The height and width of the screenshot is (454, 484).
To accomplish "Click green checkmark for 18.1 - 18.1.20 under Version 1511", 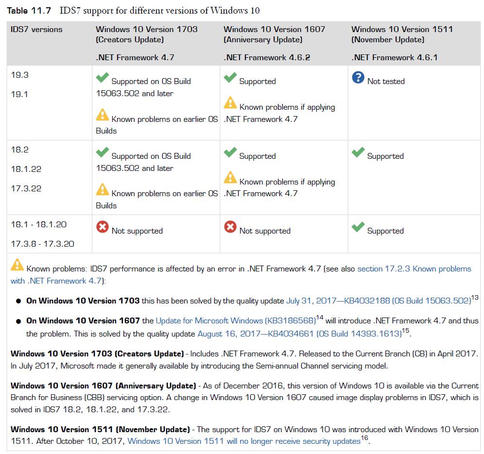I will (358, 227).
